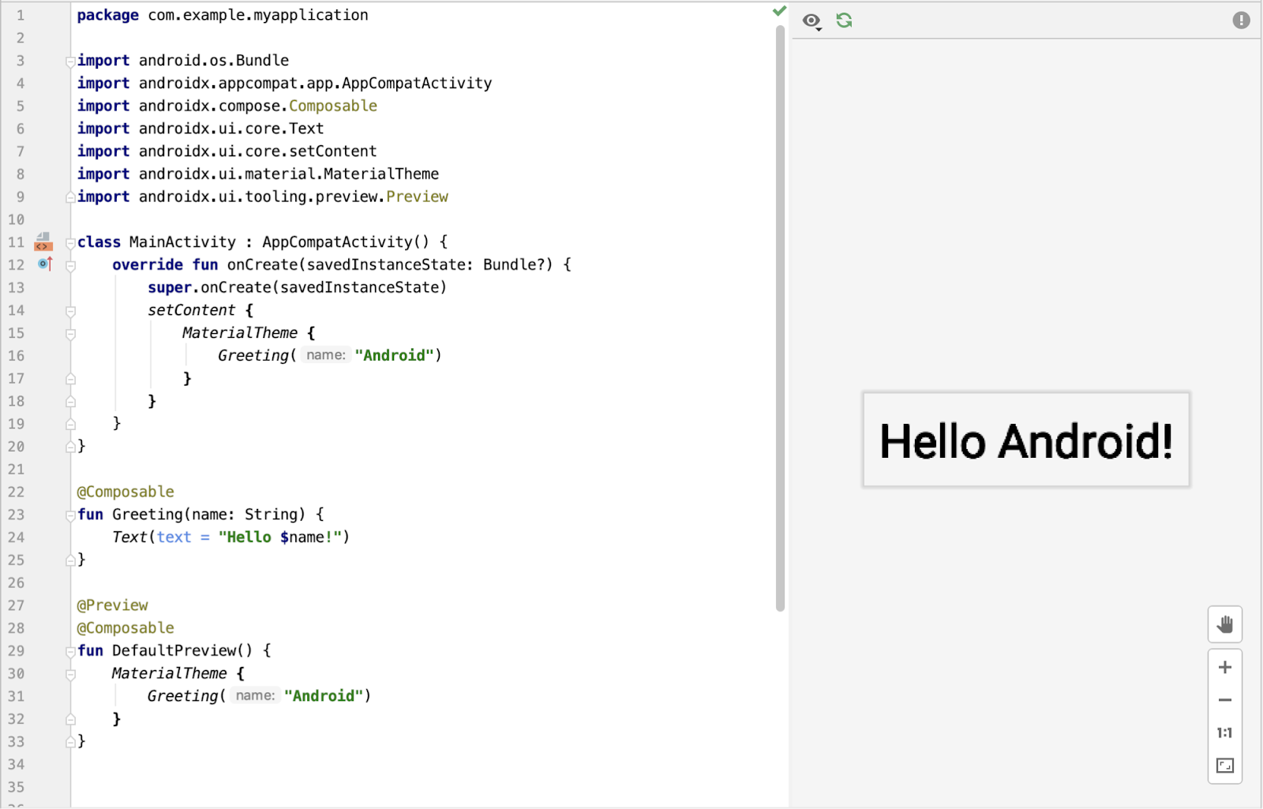Collapse the DefaultPreview function fold marker
Viewport: 1263px width, 809px height.
click(x=70, y=652)
